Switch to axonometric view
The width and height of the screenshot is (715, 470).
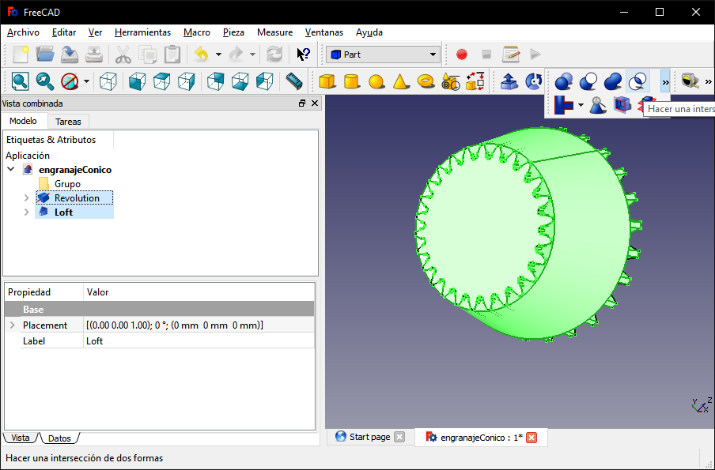[108, 81]
